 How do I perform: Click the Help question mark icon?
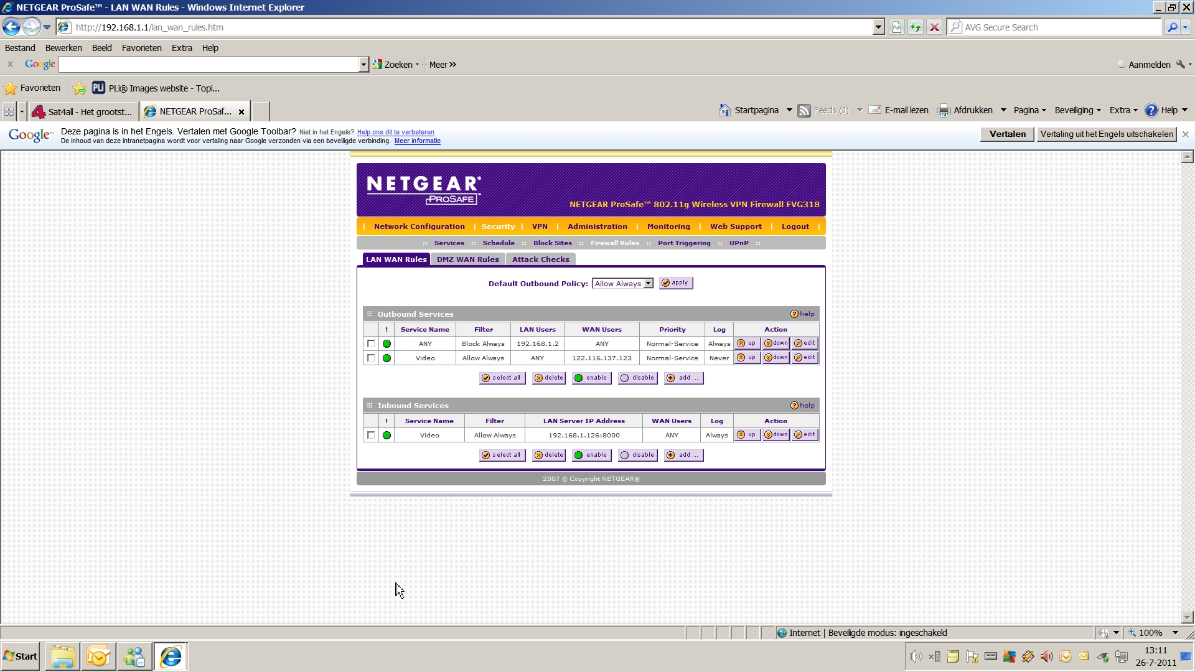pyautogui.click(x=1151, y=110)
